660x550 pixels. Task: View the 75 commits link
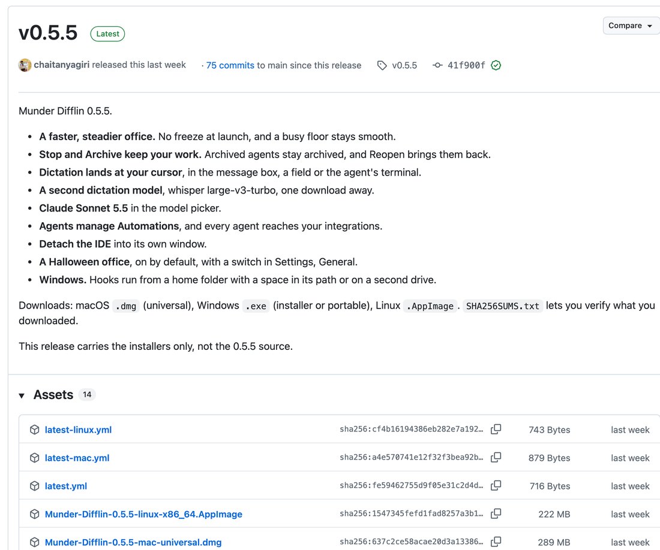(x=230, y=65)
